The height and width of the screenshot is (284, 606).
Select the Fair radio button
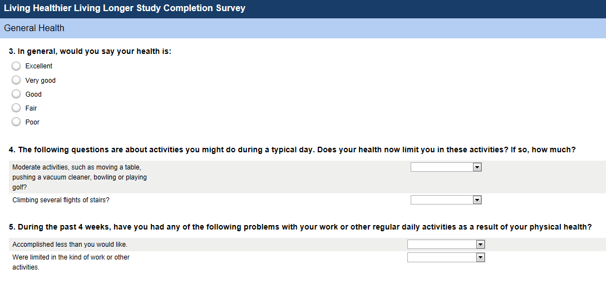[x=16, y=108]
